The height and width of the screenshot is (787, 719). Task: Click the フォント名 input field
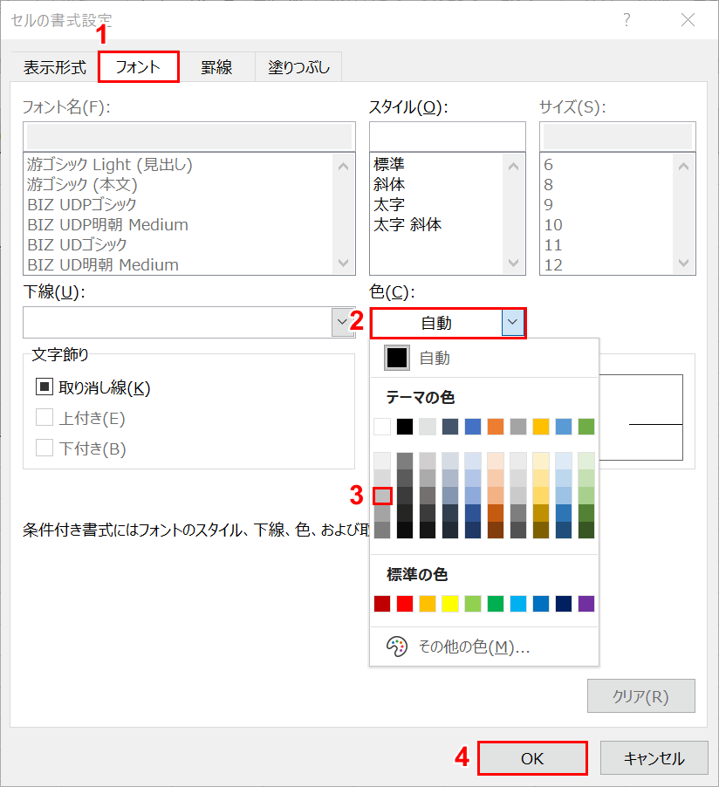click(x=189, y=136)
